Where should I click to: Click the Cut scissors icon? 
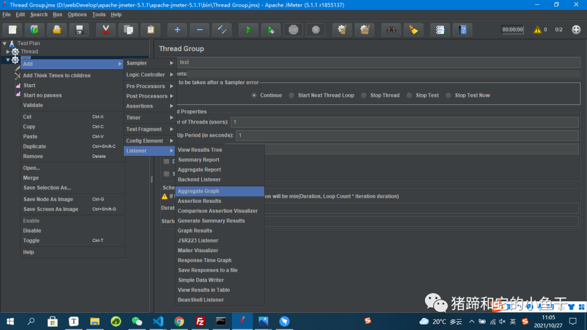(x=106, y=29)
